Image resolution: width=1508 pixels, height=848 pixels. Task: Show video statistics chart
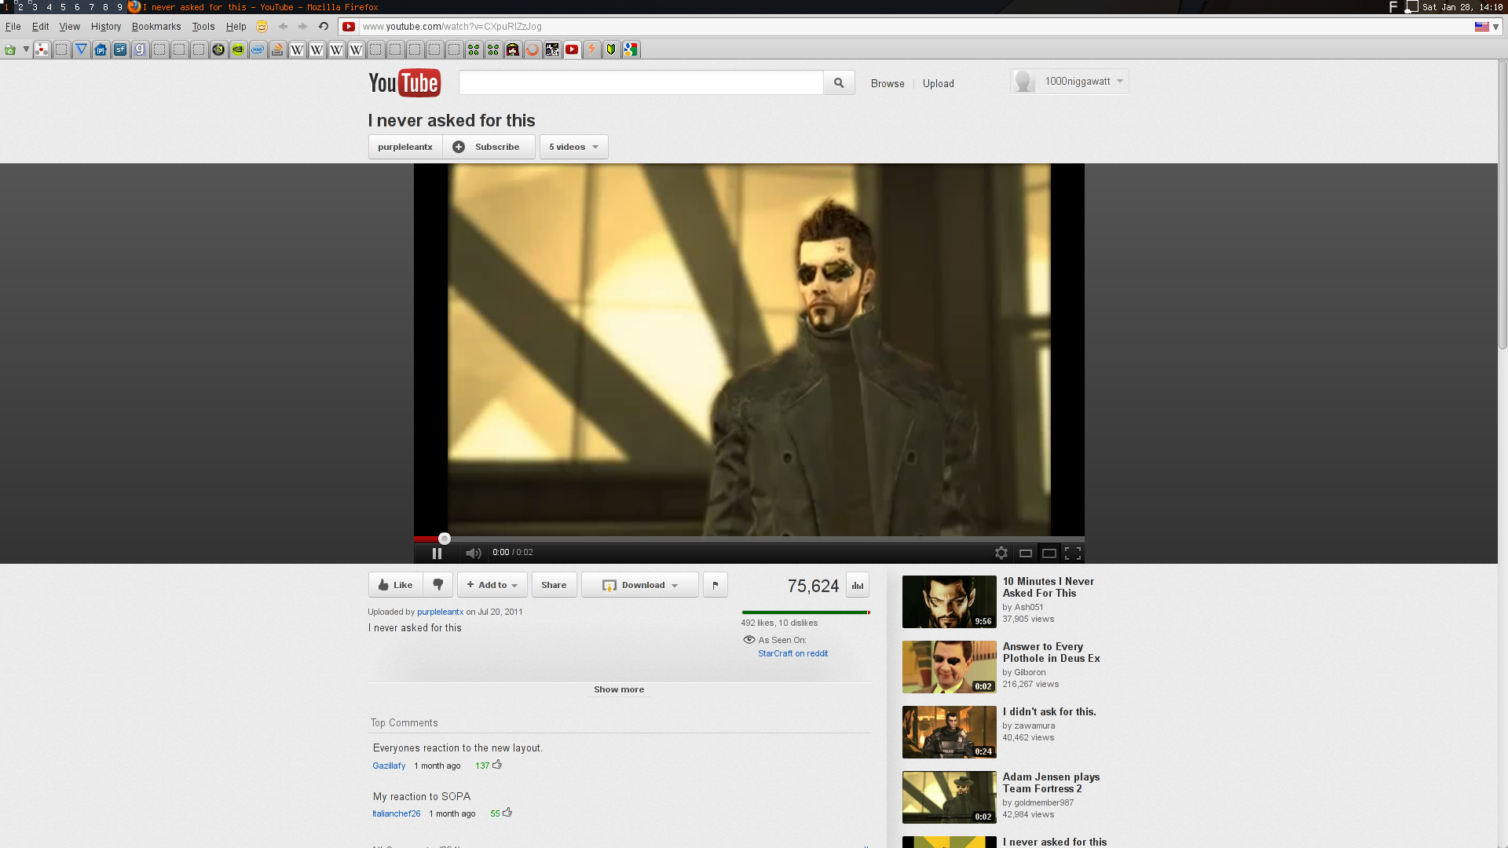(858, 585)
